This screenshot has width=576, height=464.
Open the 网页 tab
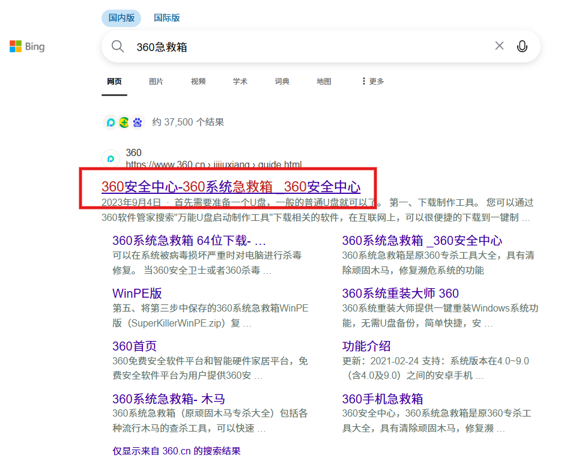[114, 82]
